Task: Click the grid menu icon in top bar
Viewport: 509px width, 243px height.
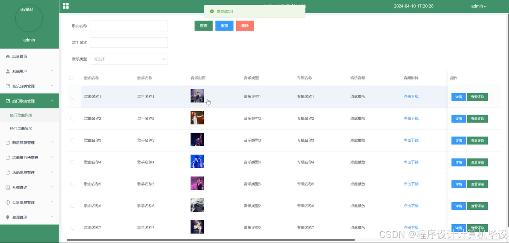Action: (x=66, y=6)
